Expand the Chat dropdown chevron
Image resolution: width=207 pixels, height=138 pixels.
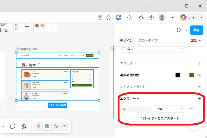tap(202, 17)
